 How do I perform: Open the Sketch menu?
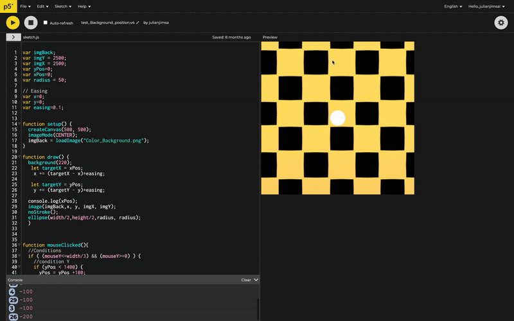point(63,6)
